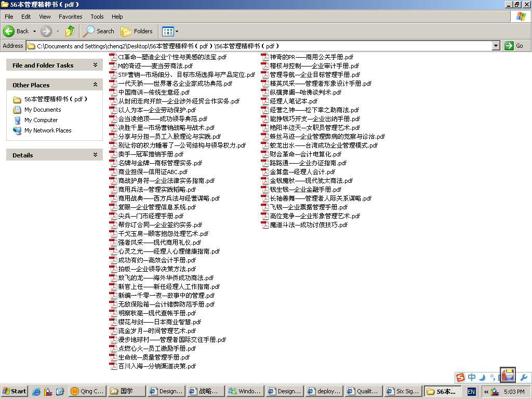Screen dimensions: 532x399
Task: Open the Forward button history dropdown
Action: point(58,31)
